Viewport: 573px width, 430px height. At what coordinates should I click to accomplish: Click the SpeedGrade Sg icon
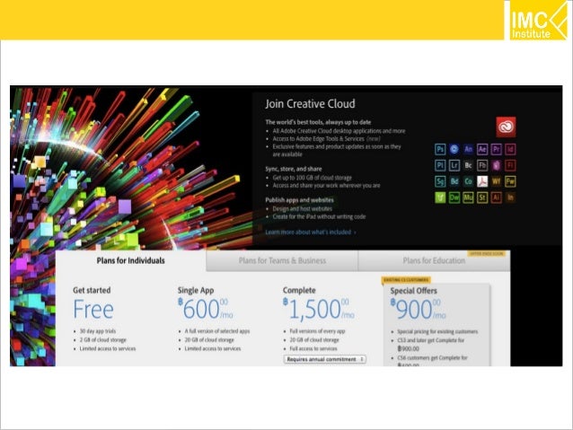point(440,181)
